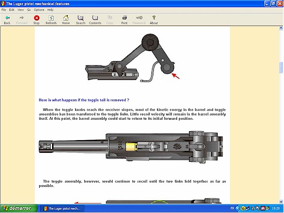The width and height of the screenshot is (284, 213).
Task: Open the Go menu
Action: click(29, 10)
